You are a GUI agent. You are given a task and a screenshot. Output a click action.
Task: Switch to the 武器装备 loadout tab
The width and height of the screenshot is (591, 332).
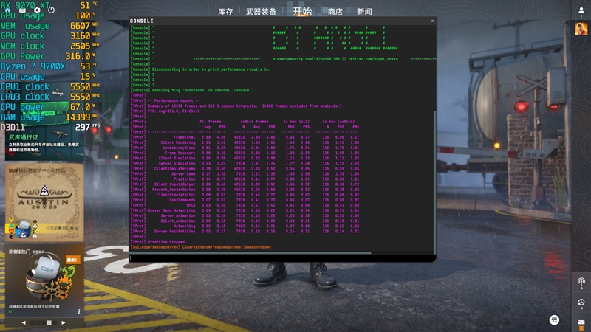[x=261, y=12]
